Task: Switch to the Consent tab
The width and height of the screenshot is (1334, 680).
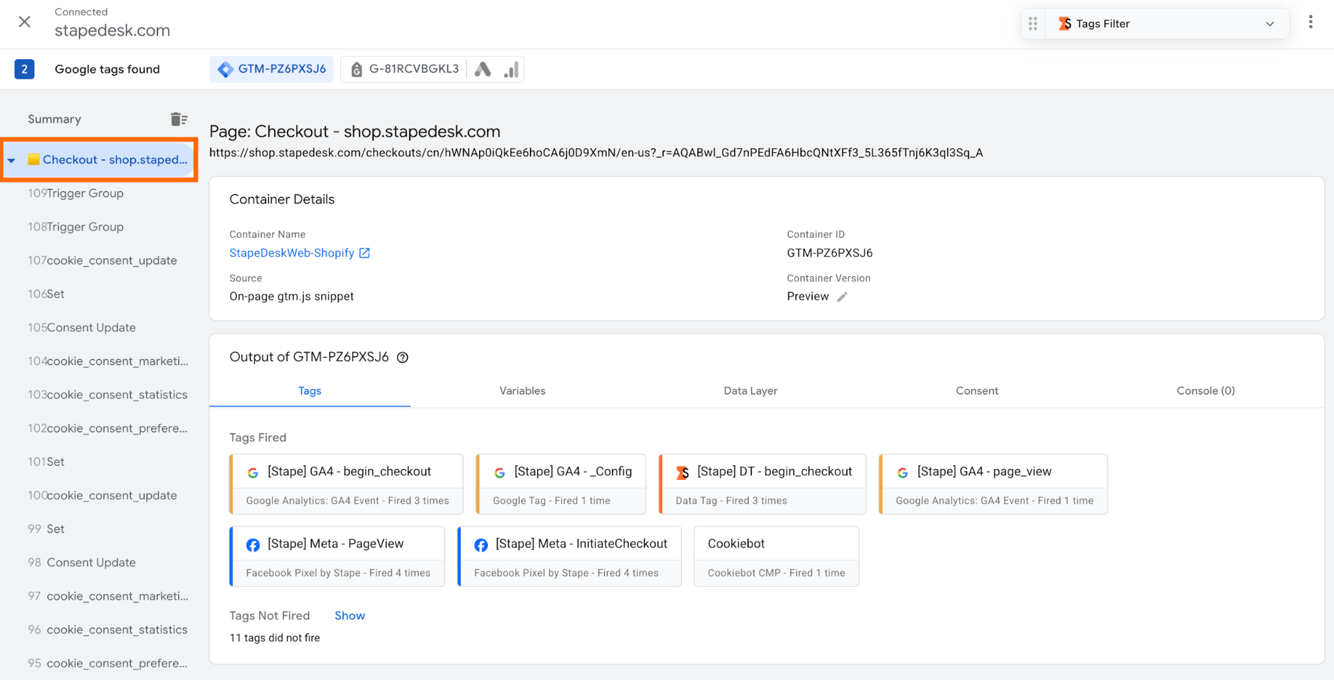Action: pos(977,391)
